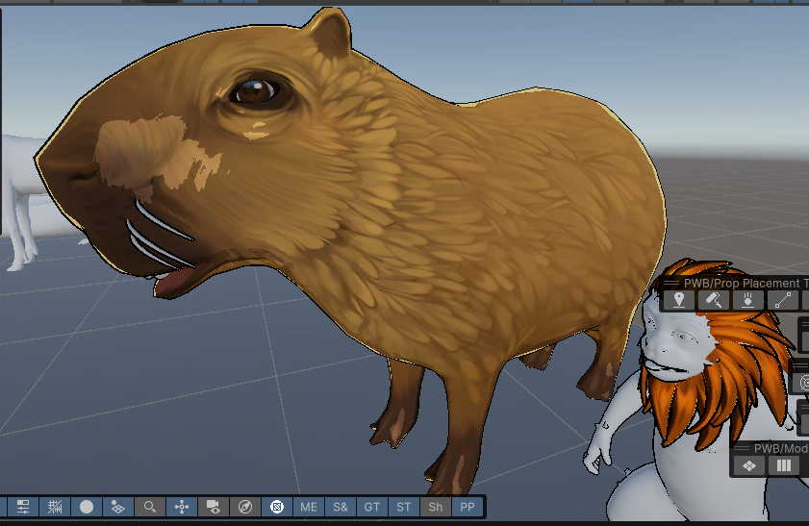
Task: Click the grid snapping icon in bottom toolbar
Action: coord(55,507)
